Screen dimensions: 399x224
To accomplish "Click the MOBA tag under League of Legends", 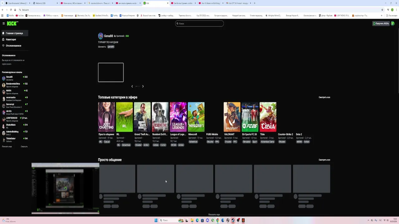I will point(174,145).
